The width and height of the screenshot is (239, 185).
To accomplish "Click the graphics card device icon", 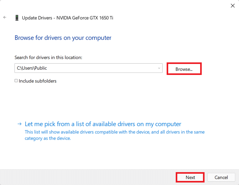I will pos(17,18).
